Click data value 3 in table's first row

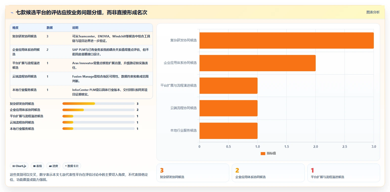coord(48,36)
